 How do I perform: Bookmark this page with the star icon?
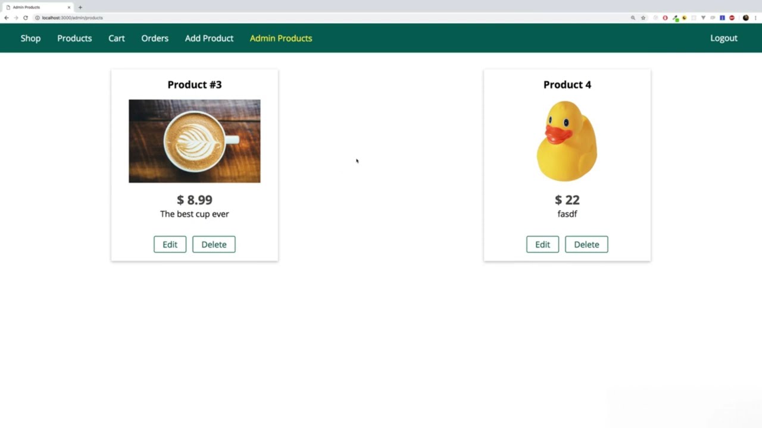coord(643,18)
